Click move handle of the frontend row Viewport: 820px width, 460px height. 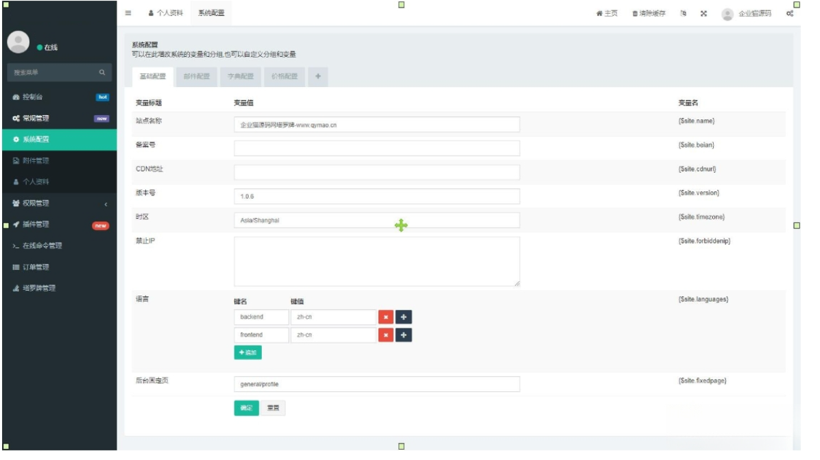[x=404, y=335]
